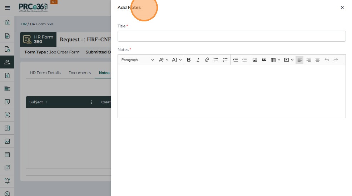Viewport: 352px width, 196px height.
Task: Open the font size dropdown
Action: (177, 60)
